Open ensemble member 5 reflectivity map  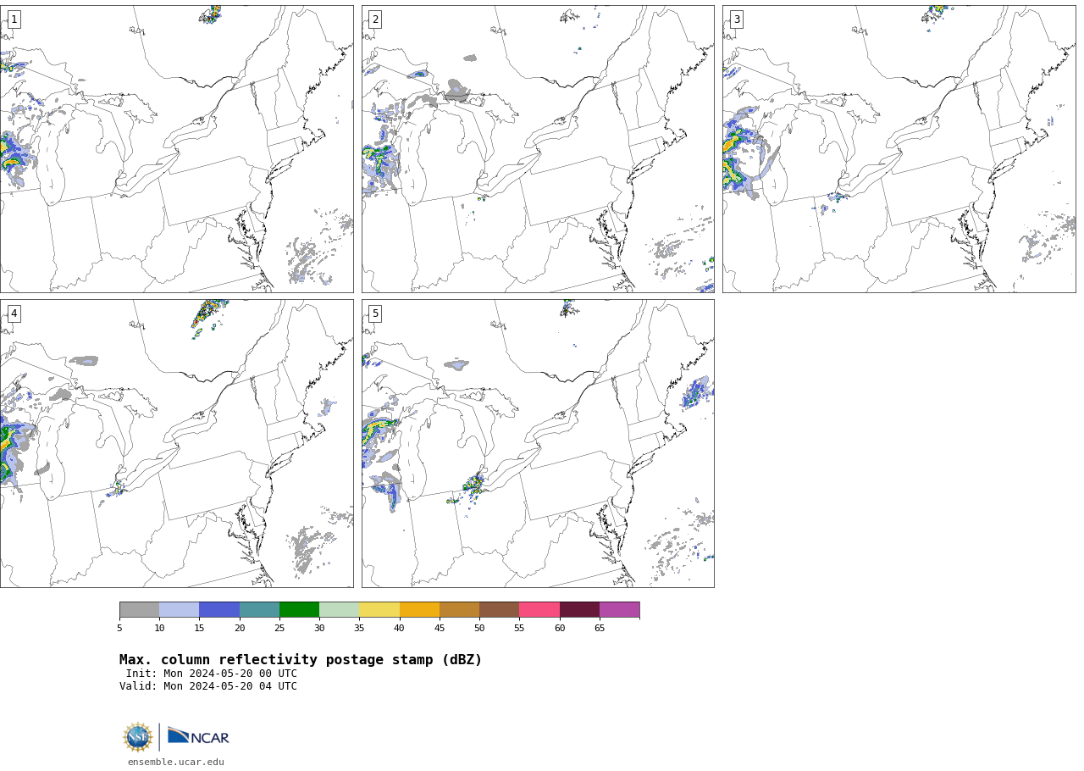pyautogui.click(x=538, y=443)
